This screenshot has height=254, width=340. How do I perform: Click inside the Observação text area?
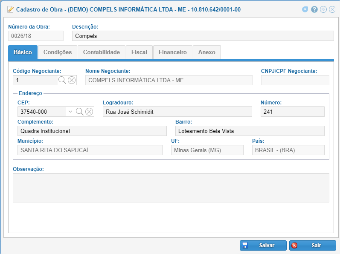pos(171,188)
